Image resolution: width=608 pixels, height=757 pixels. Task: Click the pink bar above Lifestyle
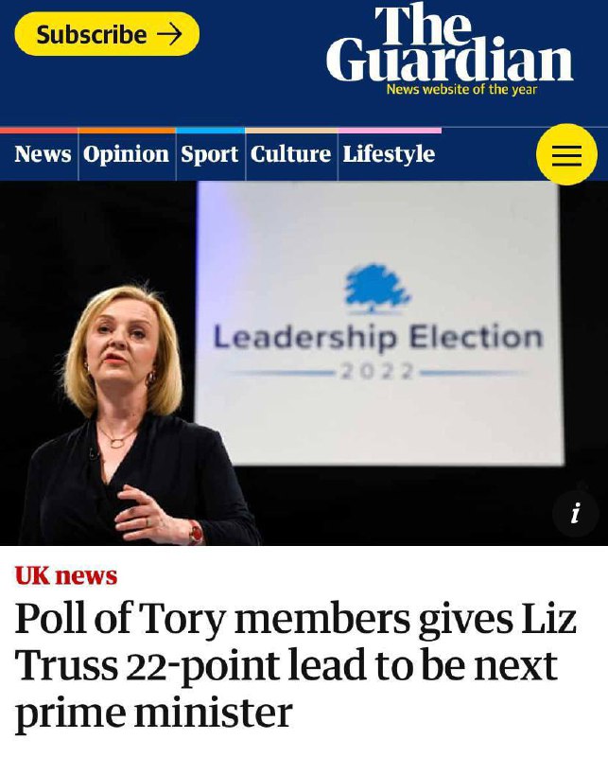(390, 130)
